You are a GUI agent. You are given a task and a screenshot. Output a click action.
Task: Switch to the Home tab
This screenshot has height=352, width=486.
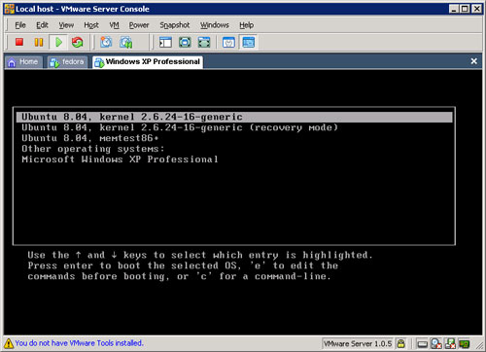(x=23, y=62)
